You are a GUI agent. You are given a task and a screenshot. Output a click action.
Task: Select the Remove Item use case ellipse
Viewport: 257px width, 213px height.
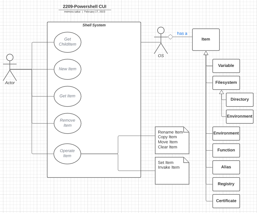pyautogui.click(x=68, y=123)
